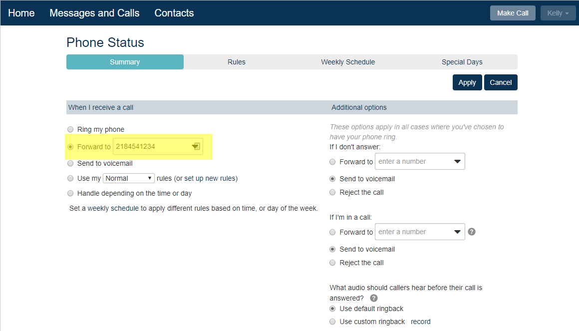Click the help icon beside in-call forward field
This screenshot has height=331, width=579.
(472, 232)
